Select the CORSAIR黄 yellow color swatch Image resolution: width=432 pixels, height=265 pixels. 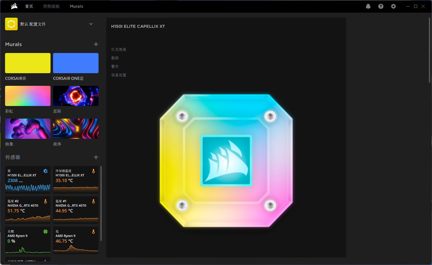27,63
